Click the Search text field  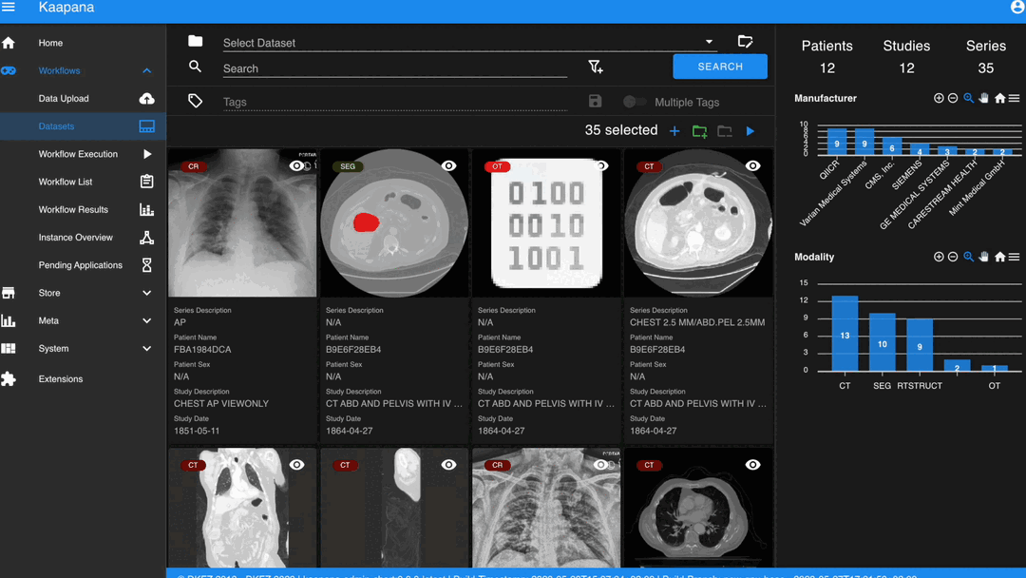(x=394, y=68)
